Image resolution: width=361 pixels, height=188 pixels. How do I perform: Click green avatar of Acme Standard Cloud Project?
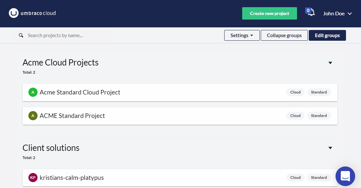[x=33, y=92]
